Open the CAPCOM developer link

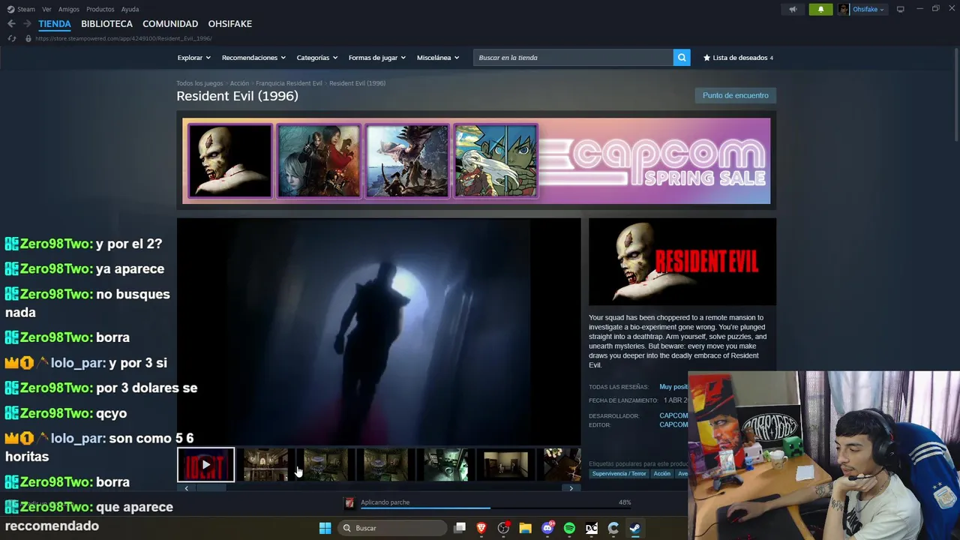(x=673, y=415)
